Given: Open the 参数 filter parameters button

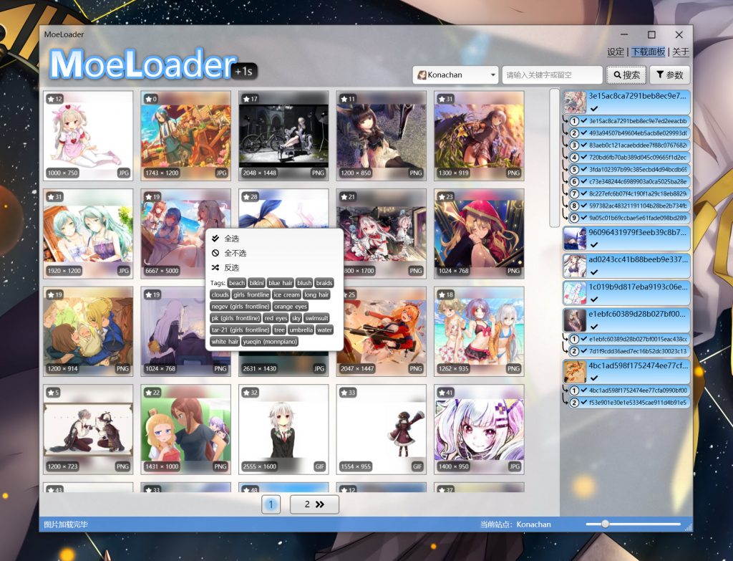Looking at the screenshot, I should coord(669,75).
